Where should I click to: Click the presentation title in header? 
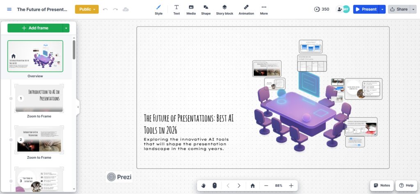42,9
